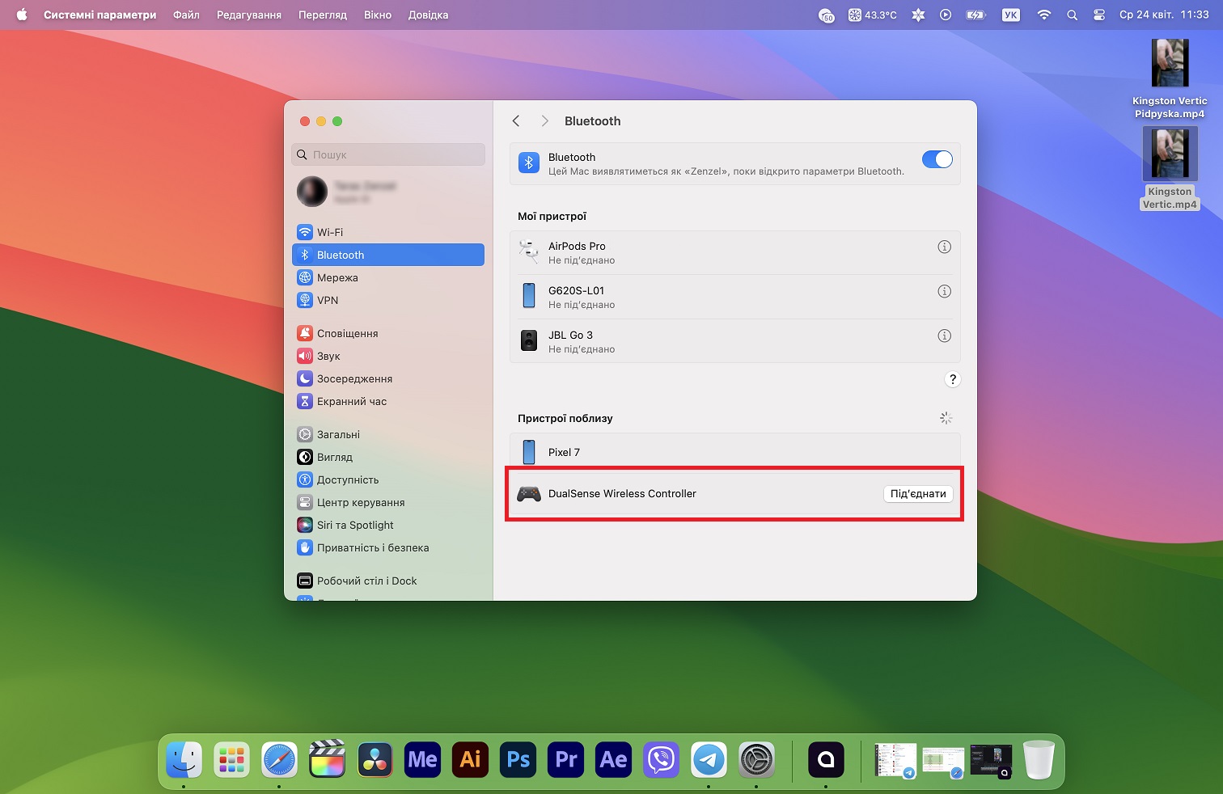This screenshot has width=1223, height=794.
Task: Open DaVinci Resolve from the Dock
Action: [x=375, y=760]
